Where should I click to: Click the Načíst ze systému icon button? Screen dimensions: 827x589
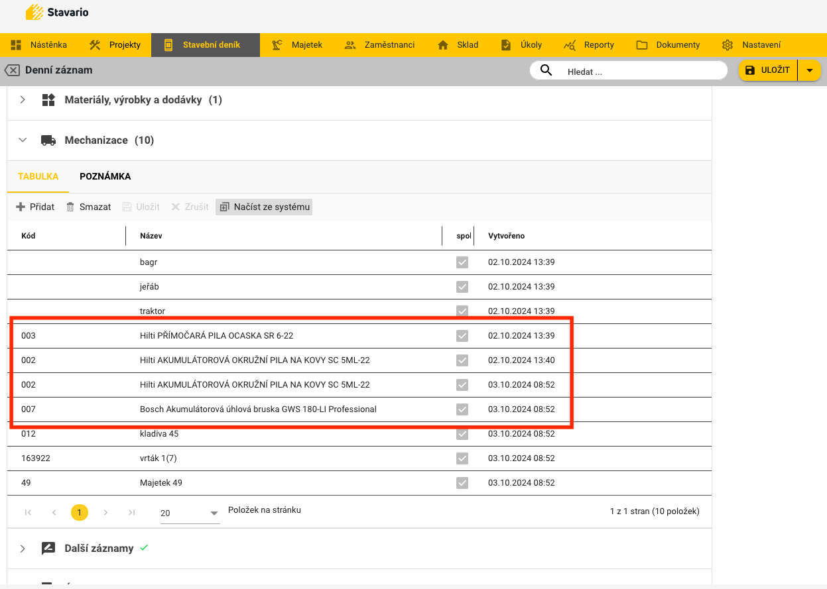coord(224,207)
